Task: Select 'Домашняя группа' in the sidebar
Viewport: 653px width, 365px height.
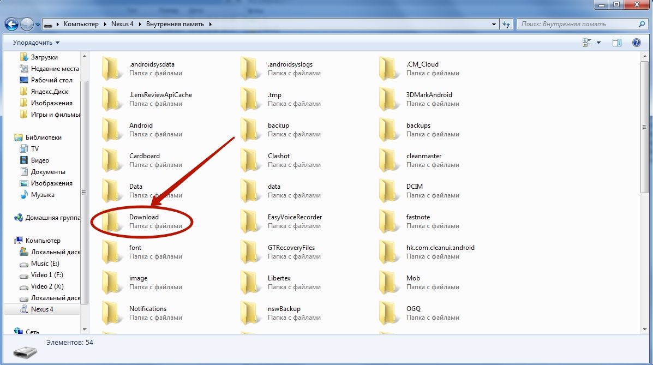Action: click(x=52, y=218)
